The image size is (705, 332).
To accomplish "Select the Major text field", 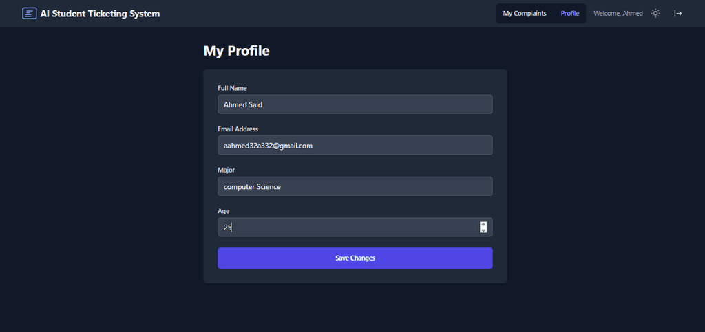I will pos(355,186).
